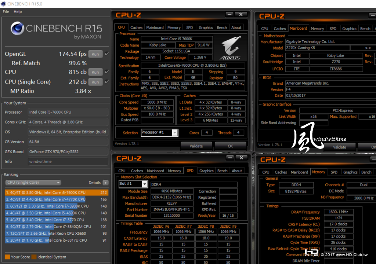Click Validate in the CPU tab CPU-Z window
Screen dimensions: 376x264
pos(196,146)
